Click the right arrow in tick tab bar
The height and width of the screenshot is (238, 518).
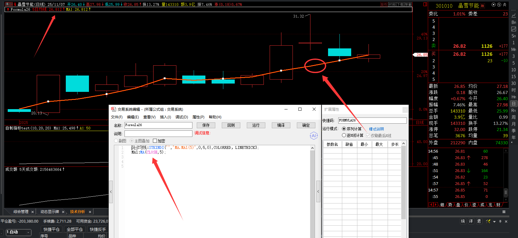[x=436, y=205]
